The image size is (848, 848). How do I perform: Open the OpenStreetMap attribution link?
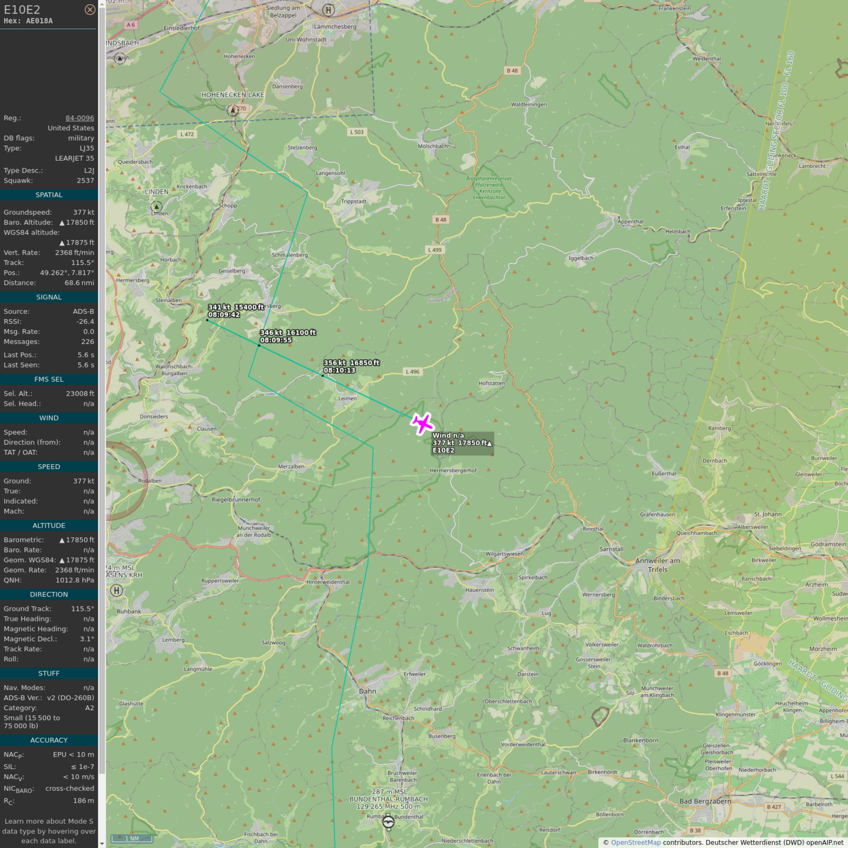coord(635,842)
